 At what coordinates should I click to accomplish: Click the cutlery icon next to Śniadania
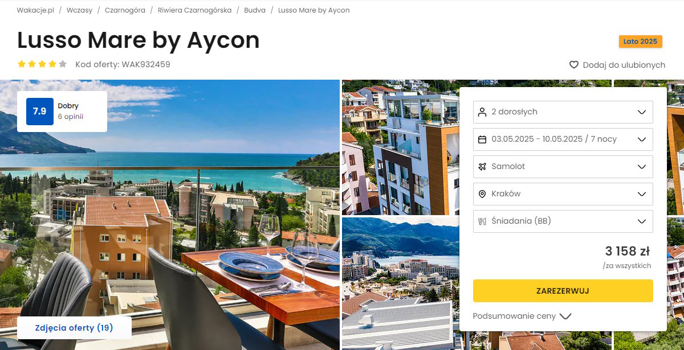[482, 221]
